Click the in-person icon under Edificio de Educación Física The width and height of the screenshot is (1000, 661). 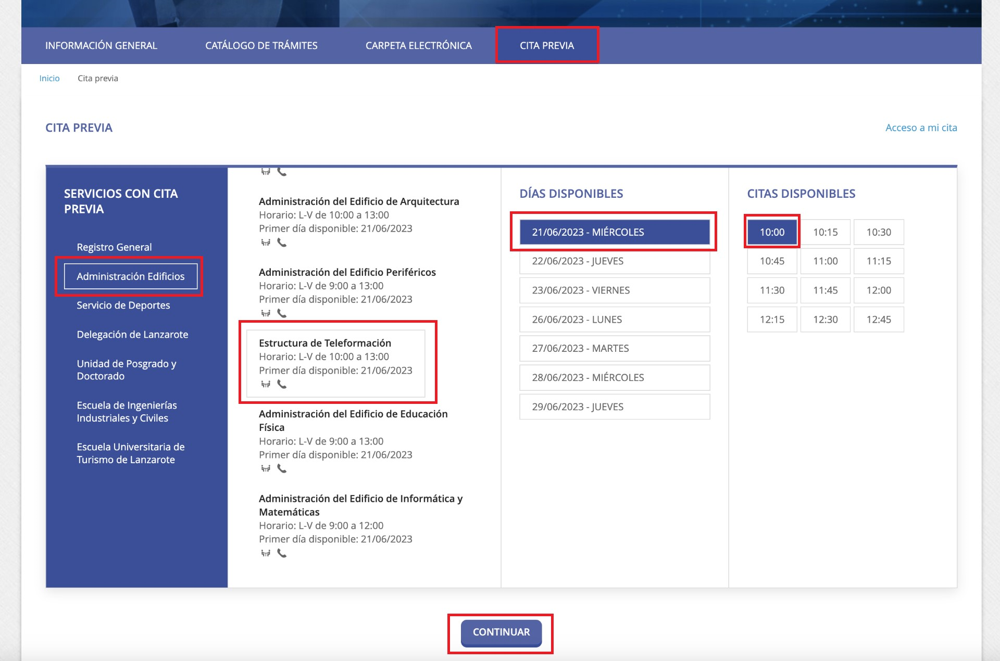(x=266, y=468)
